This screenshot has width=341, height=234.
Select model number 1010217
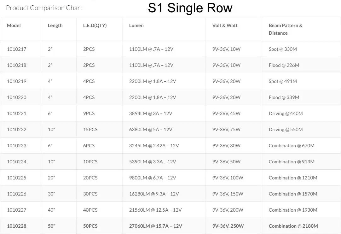(16, 49)
